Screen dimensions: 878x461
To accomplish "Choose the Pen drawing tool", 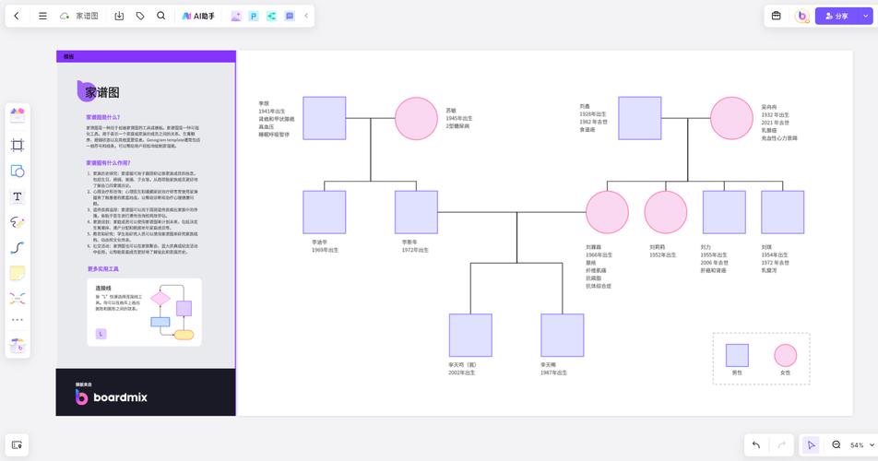I will click(x=18, y=222).
